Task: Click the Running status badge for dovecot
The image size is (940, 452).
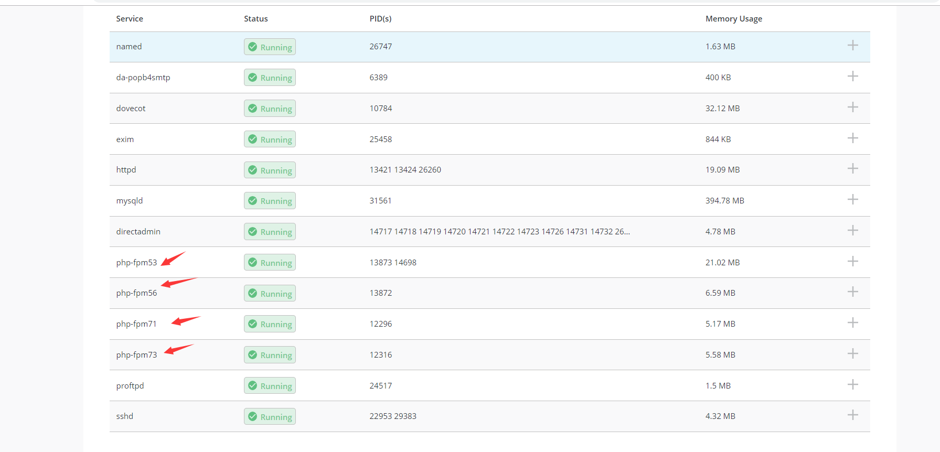Action: [x=270, y=109]
